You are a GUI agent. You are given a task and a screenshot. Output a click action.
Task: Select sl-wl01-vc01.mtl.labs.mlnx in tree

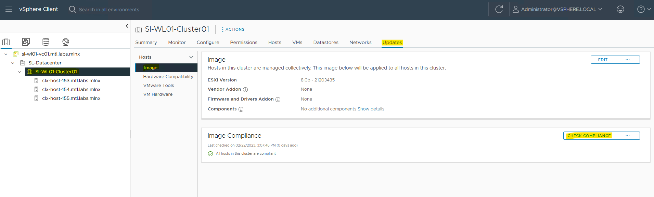(x=51, y=54)
